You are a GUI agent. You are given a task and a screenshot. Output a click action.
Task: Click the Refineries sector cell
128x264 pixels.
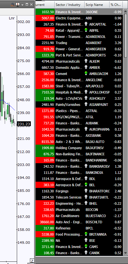(x=69, y=228)
